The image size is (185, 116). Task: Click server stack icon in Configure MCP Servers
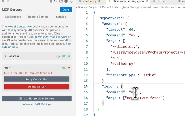(x=21, y=98)
